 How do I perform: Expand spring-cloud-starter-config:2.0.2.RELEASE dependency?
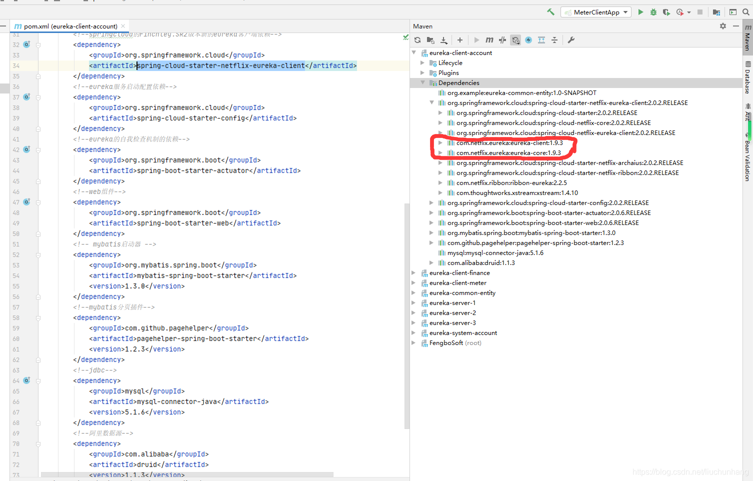[x=431, y=202]
